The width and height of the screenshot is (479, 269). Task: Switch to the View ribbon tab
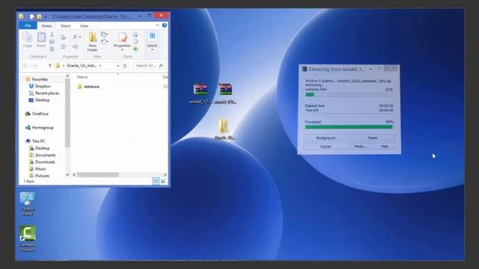pos(84,26)
